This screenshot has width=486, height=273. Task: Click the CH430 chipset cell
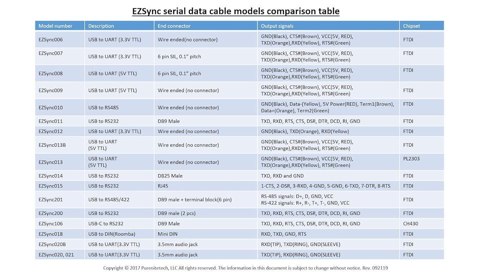411,224
